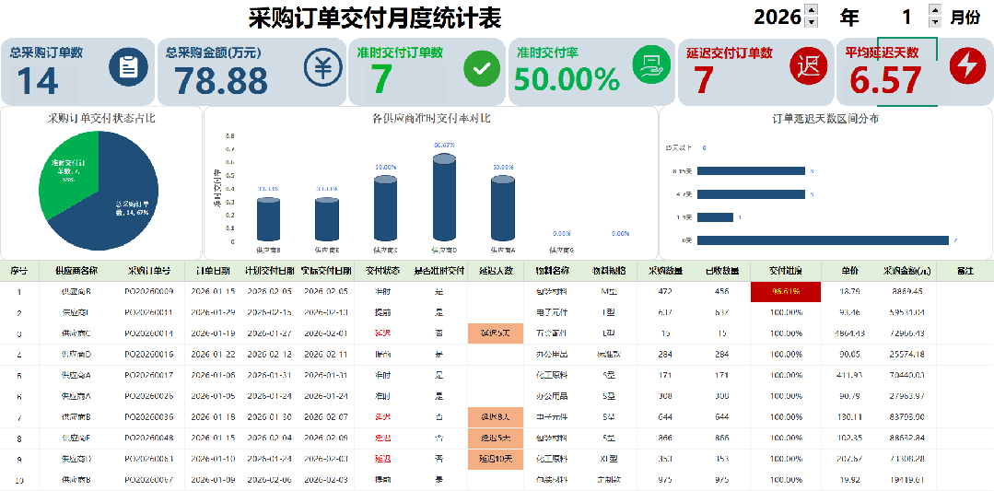
Task: Select the month value 1
Action: pos(906,18)
